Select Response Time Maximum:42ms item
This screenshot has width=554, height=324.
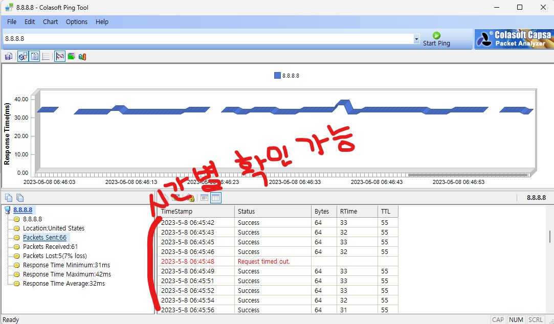tap(67, 274)
